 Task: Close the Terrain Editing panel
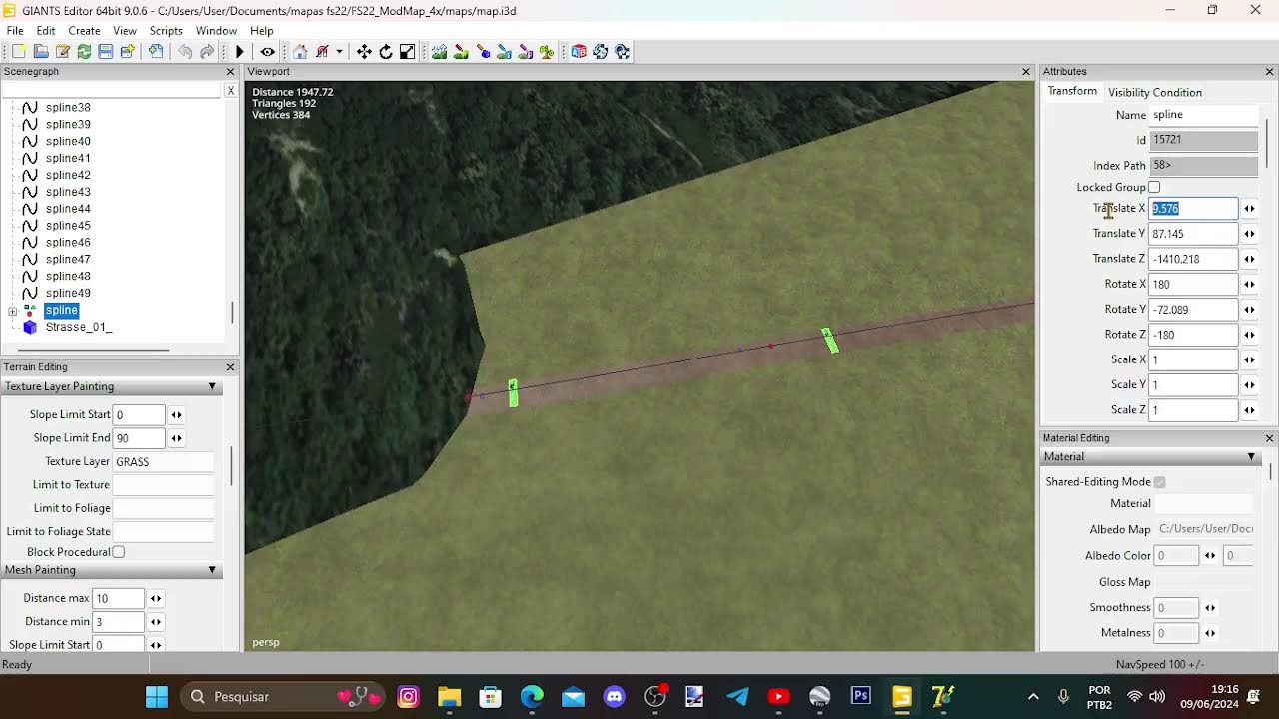point(230,367)
